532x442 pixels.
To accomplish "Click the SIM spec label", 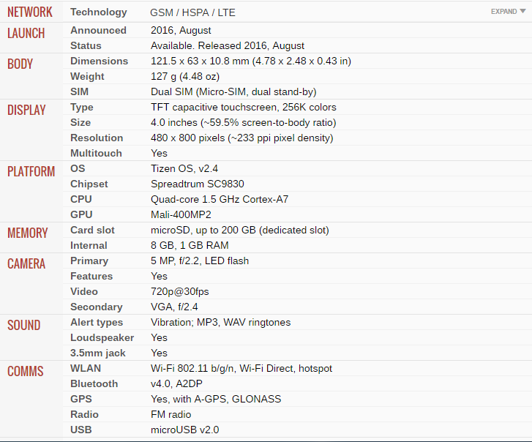I will pos(79,91).
